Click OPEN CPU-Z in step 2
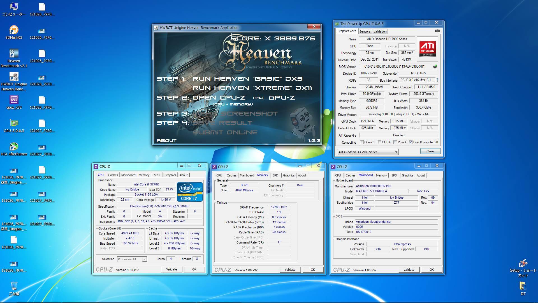The height and width of the screenshot is (303, 538). coord(219,98)
